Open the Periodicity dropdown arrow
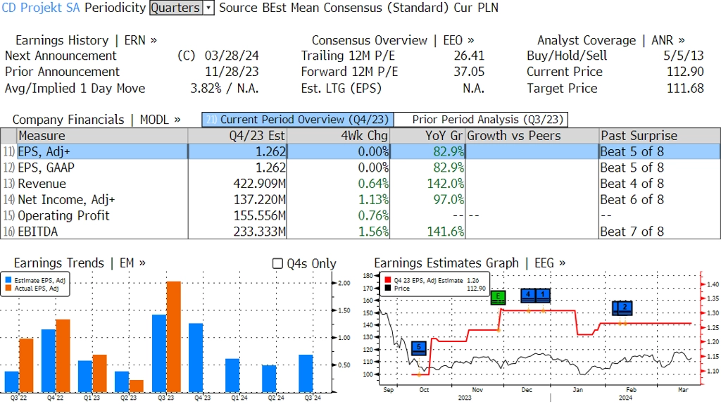 pyautogui.click(x=208, y=8)
